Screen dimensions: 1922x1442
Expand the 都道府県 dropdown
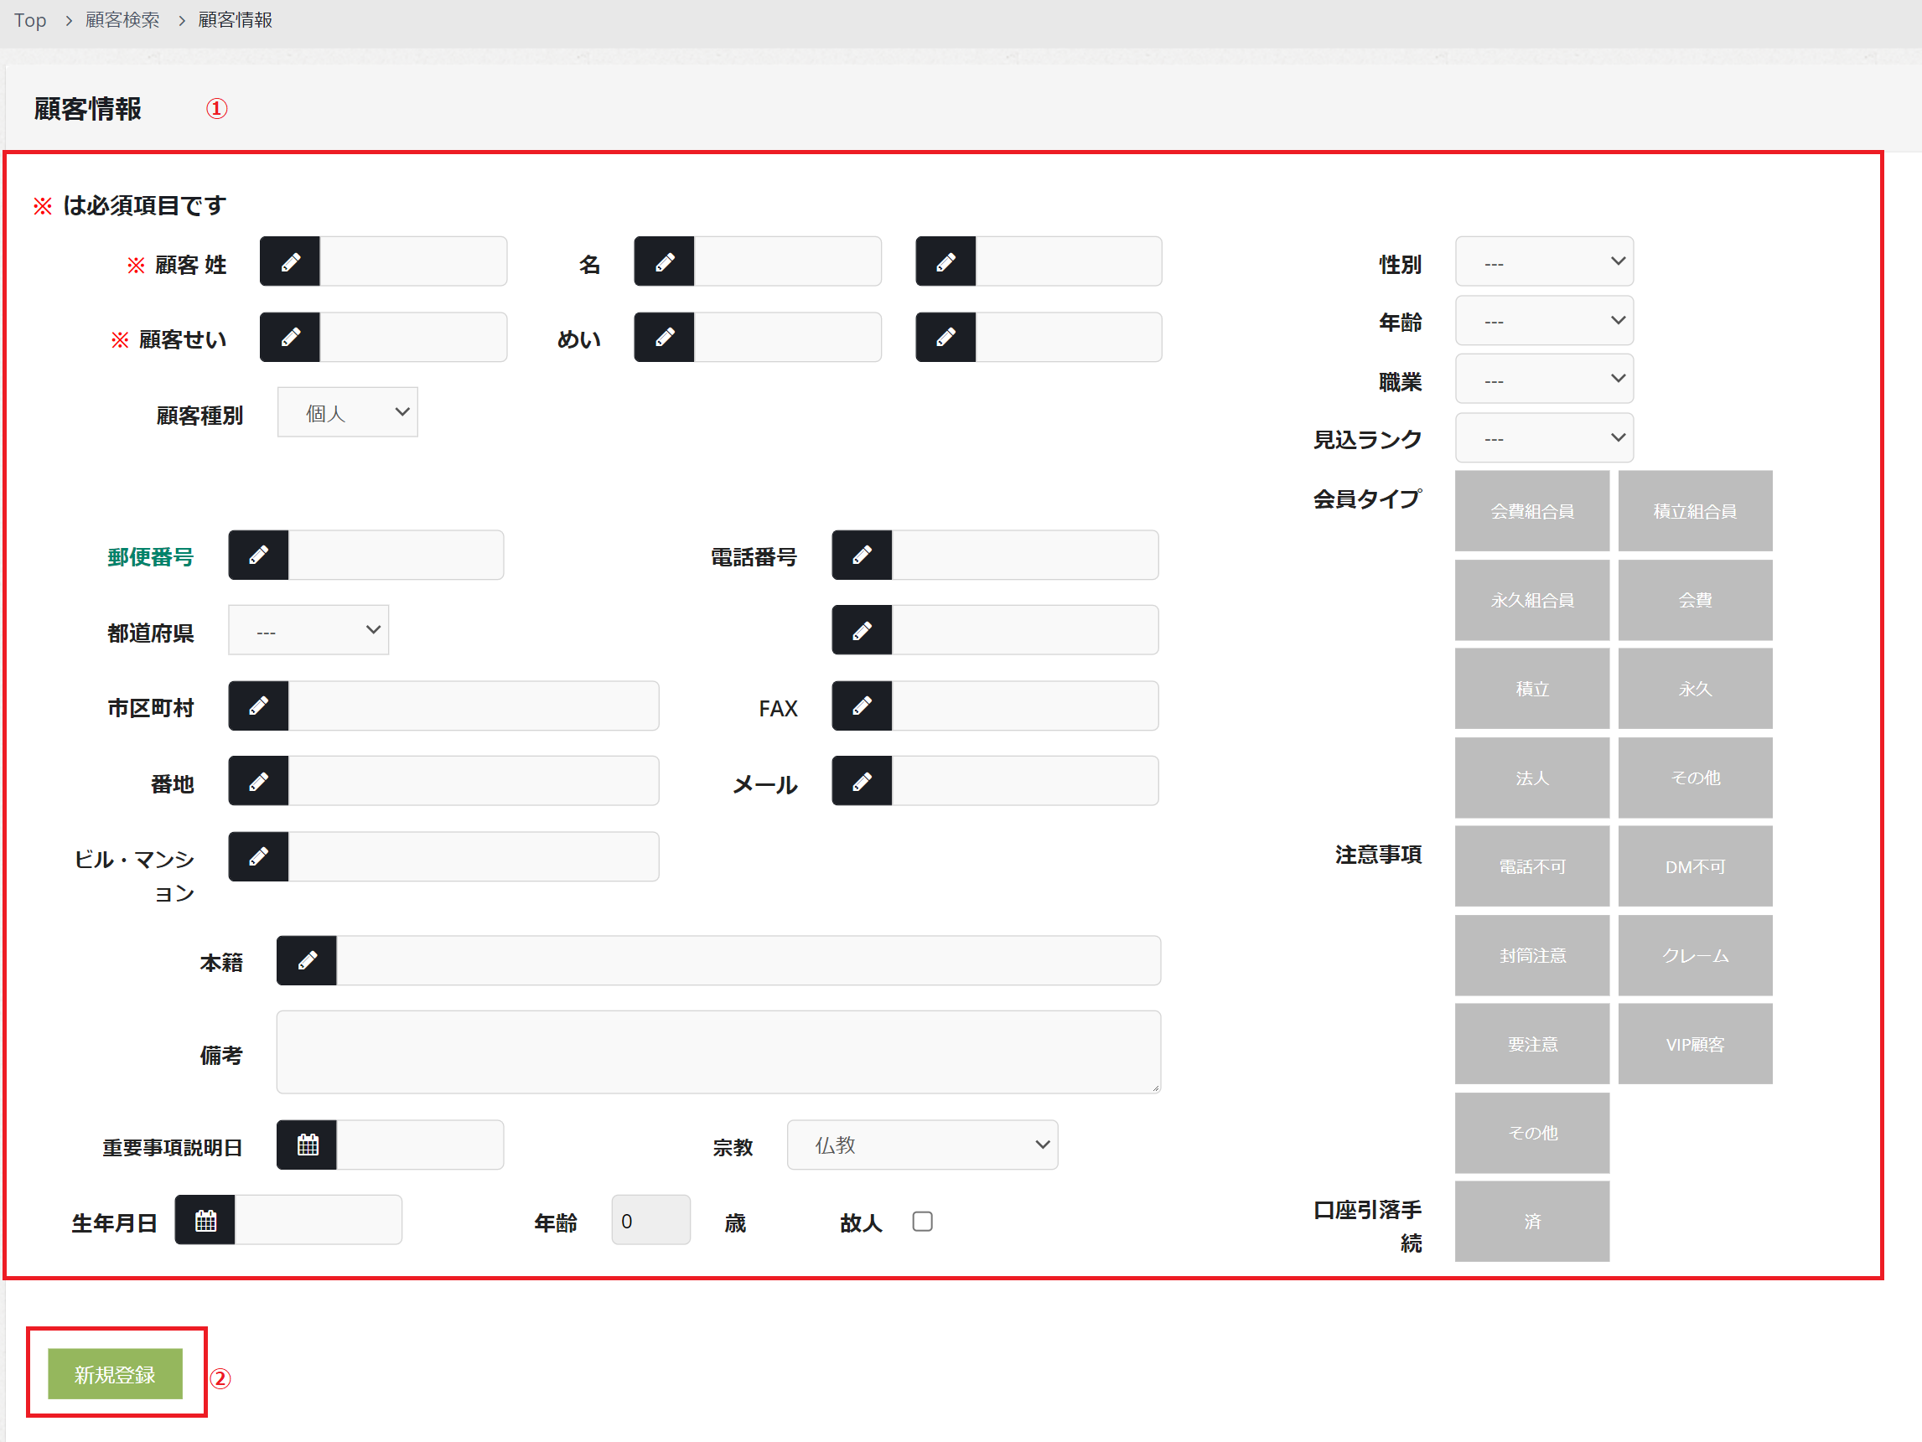click(x=308, y=631)
